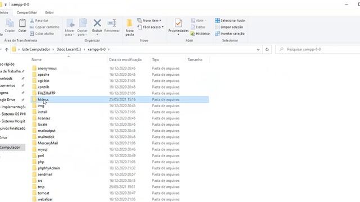Switch to the Compartilhar tab

(26, 12)
